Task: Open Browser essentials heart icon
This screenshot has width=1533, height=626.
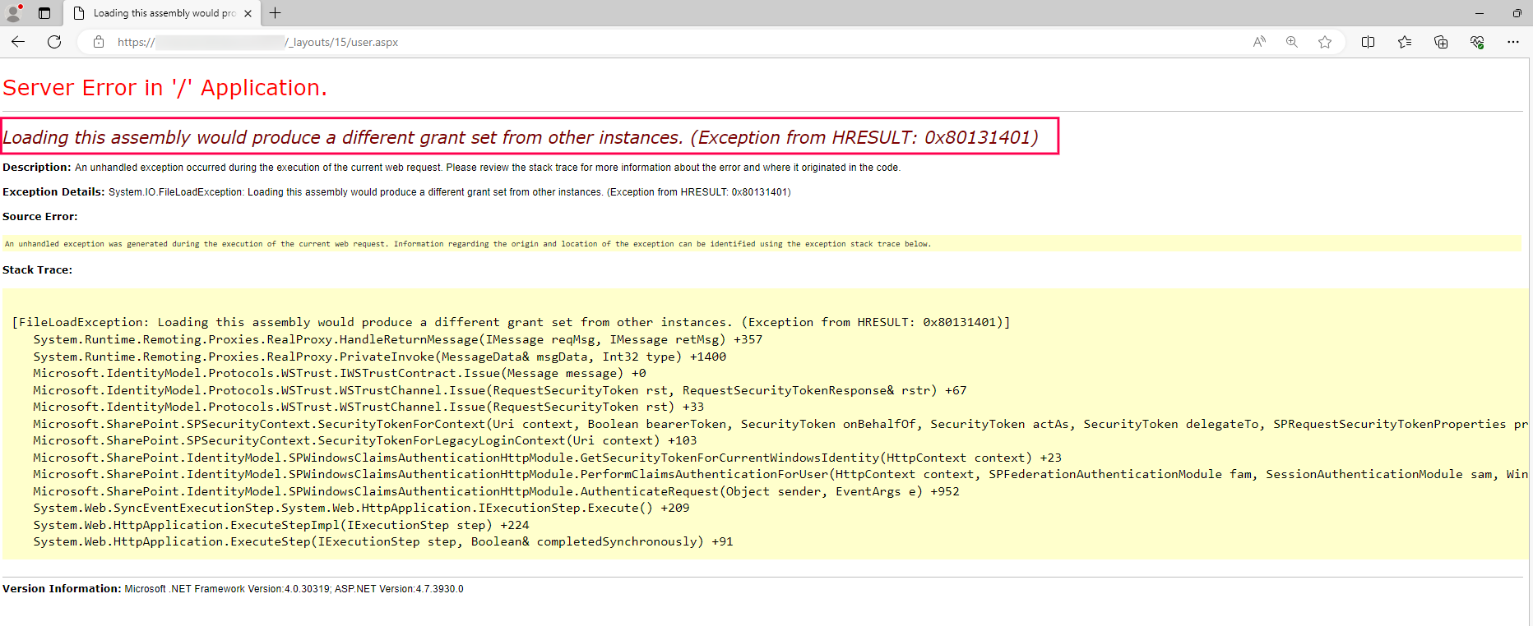Action: [x=1477, y=42]
